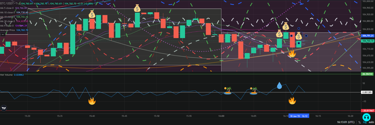Click the blue 104,791.21 price label

point(368,36)
